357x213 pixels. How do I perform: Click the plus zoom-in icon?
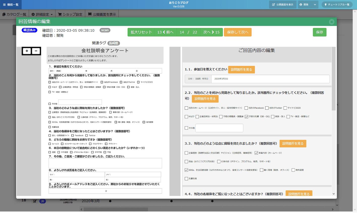27,51
